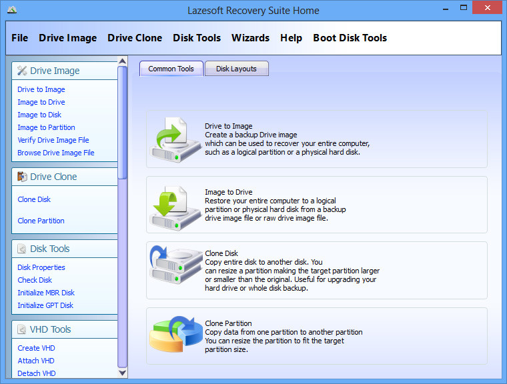This screenshot has width=507, height=384.
Task: Click the Drive to Image disk icon
Action: 175,139
